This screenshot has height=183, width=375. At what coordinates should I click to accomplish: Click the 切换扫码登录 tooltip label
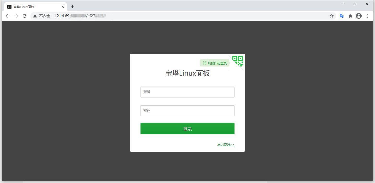tap(215, 63)
